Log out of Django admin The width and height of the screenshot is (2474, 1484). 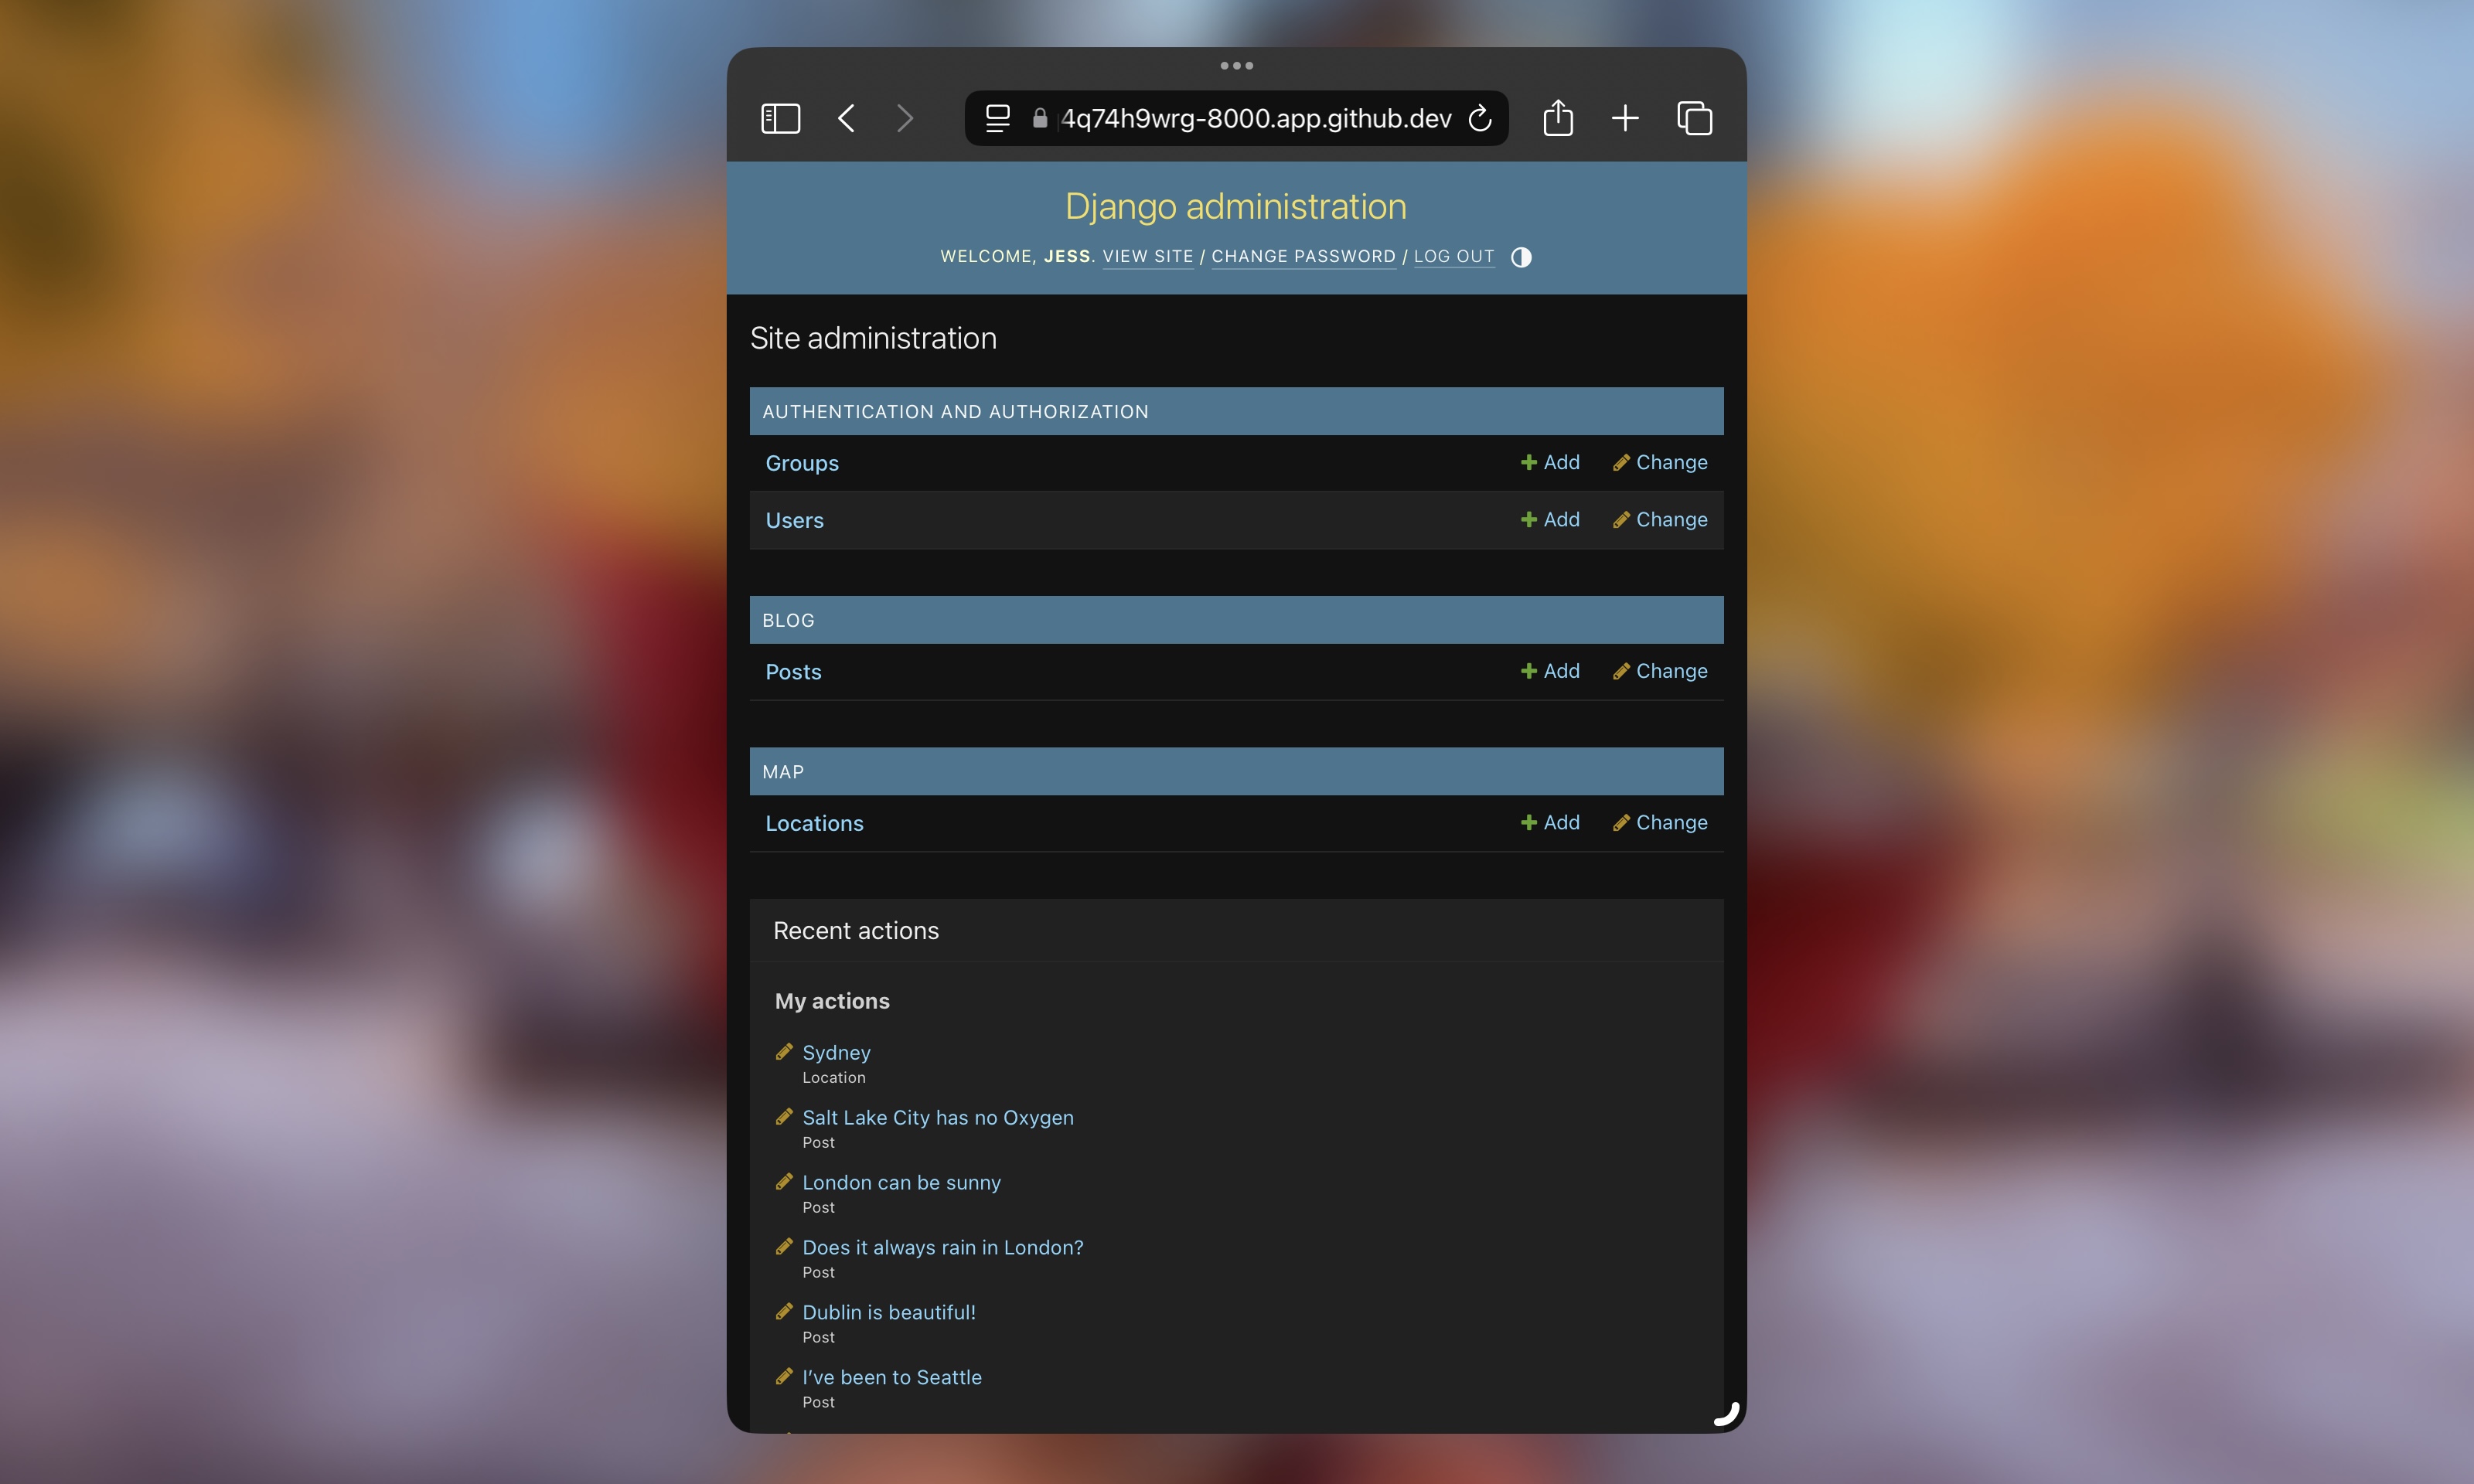1453,256
